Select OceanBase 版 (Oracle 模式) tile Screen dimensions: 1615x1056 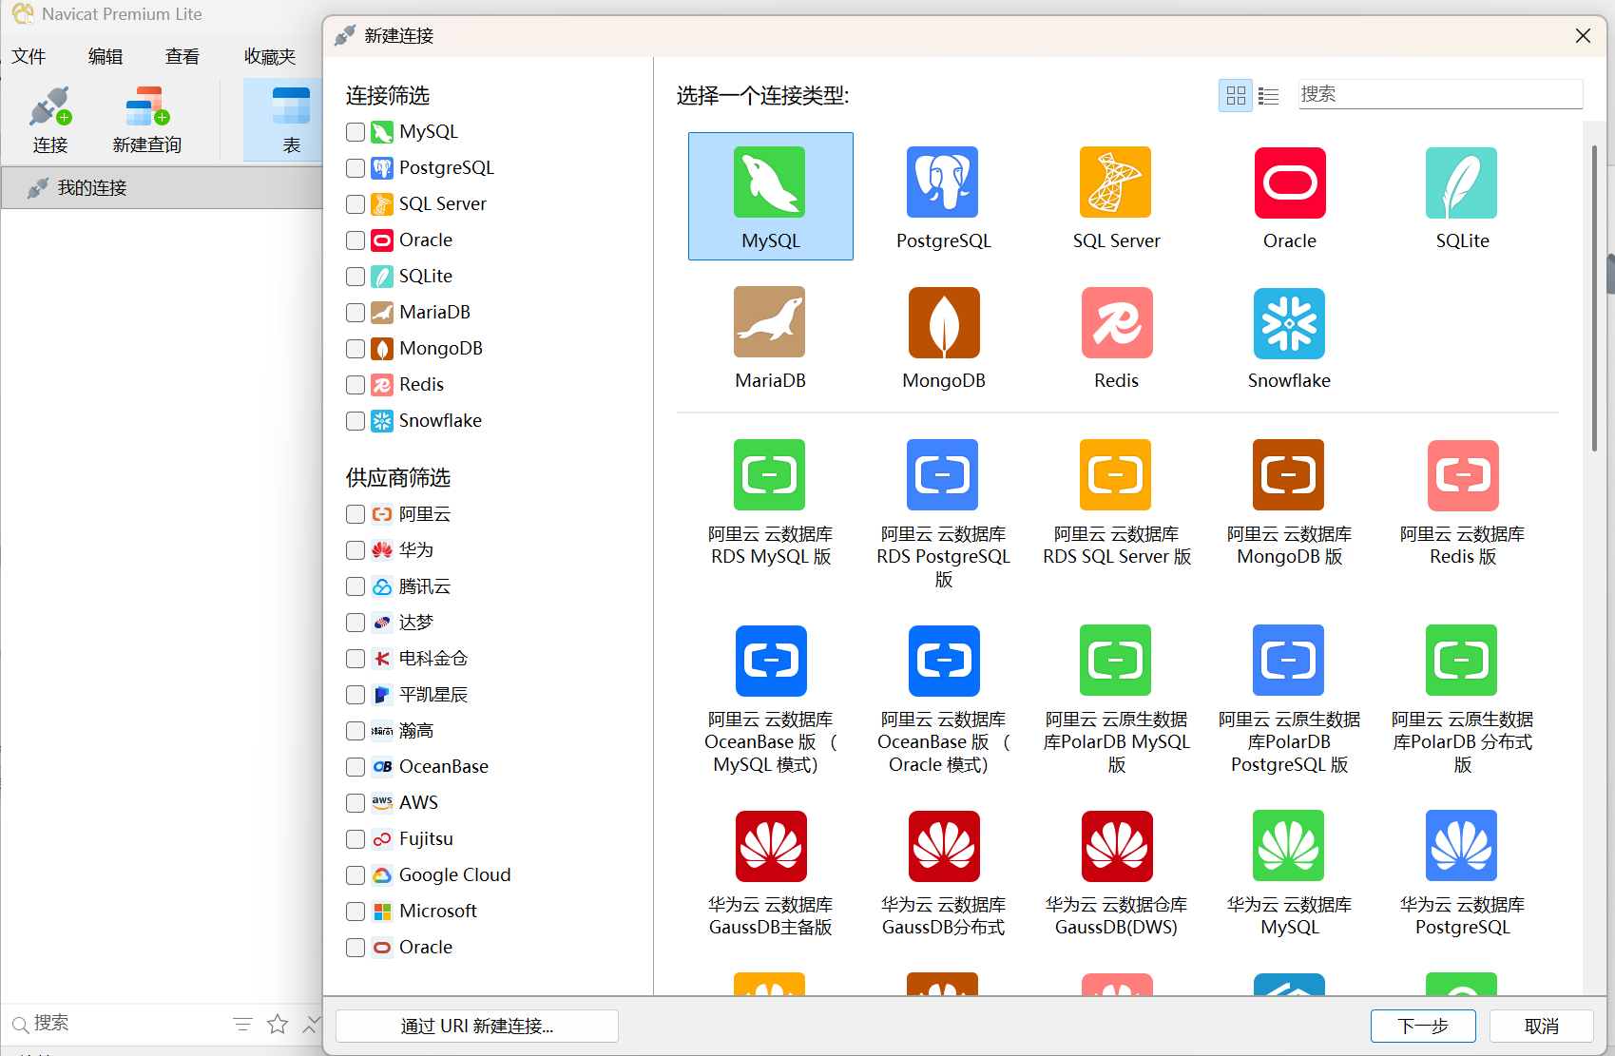coord(943,700)
